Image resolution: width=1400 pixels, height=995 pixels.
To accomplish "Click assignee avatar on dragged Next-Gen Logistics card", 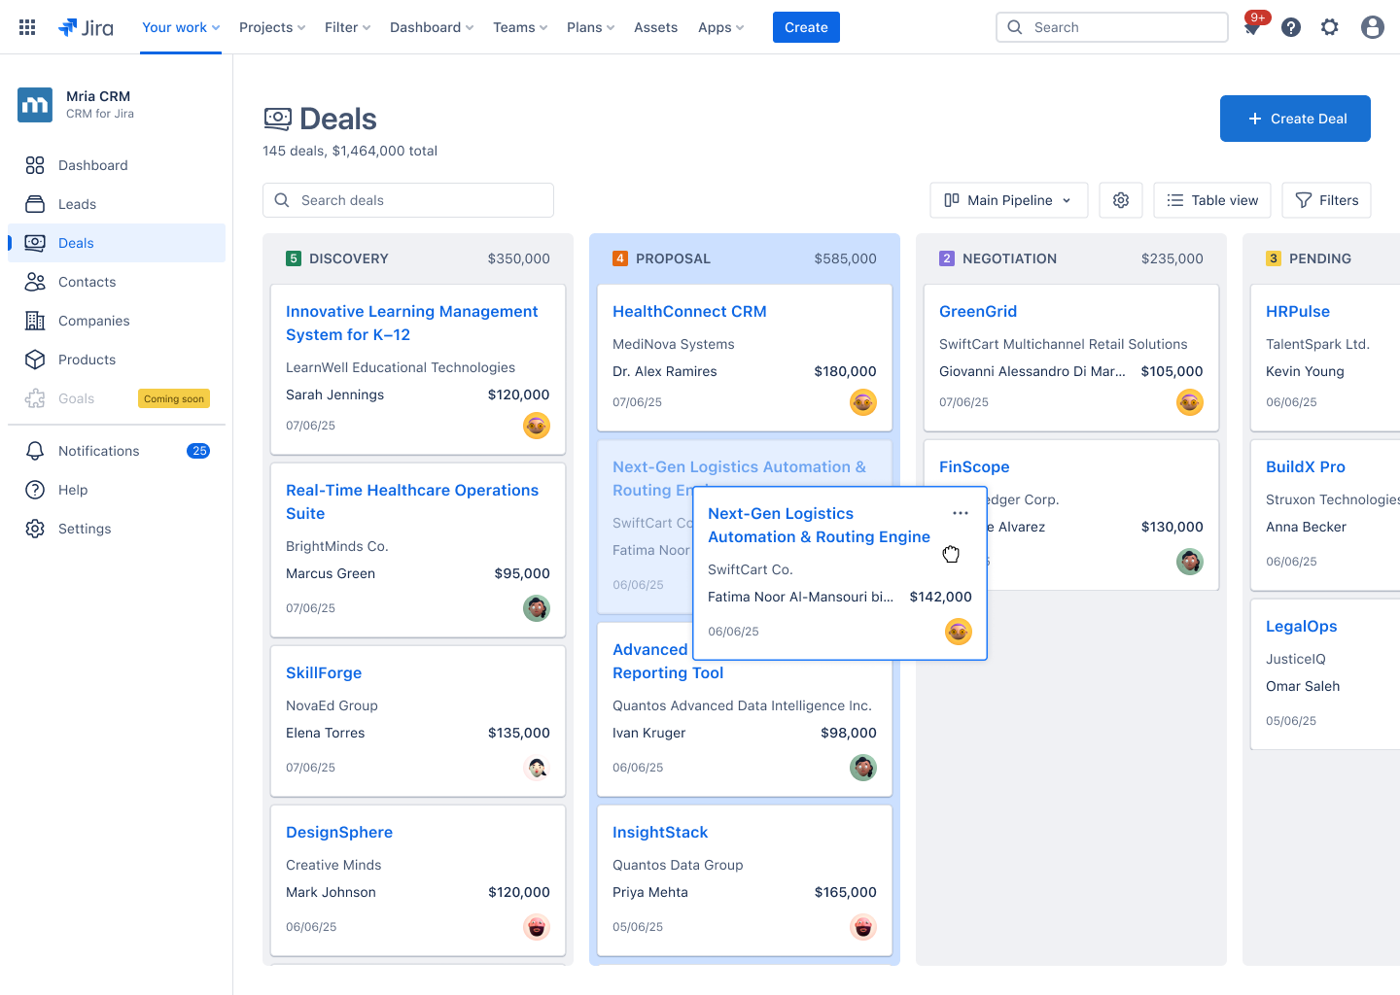I will click(x=959, y=632).
